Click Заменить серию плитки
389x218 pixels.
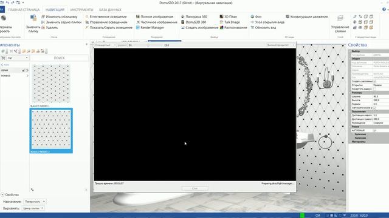61,22
